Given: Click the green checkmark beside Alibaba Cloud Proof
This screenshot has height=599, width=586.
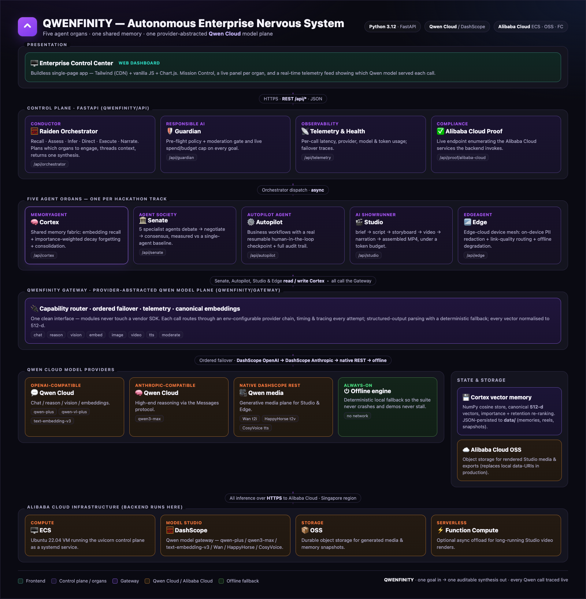Looking at the screenshot, I should click(440, 131).
